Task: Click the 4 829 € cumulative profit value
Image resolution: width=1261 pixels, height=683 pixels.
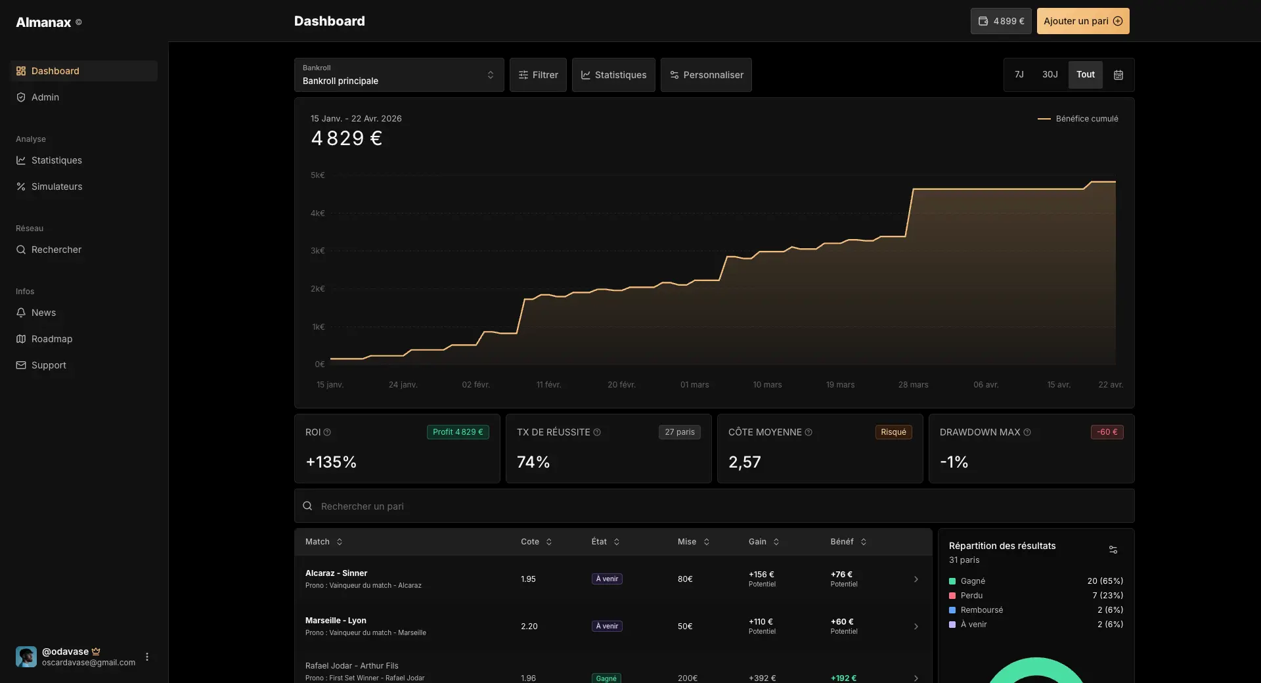Action: pos(347,139)
